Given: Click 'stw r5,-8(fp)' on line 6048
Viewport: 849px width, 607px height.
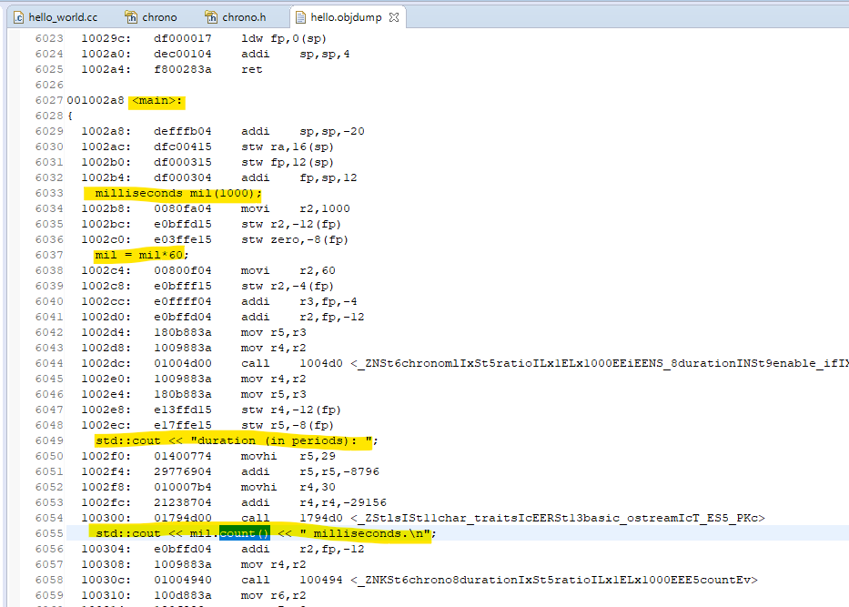Looking at the screenshot, I should click(x=288, y=426).
